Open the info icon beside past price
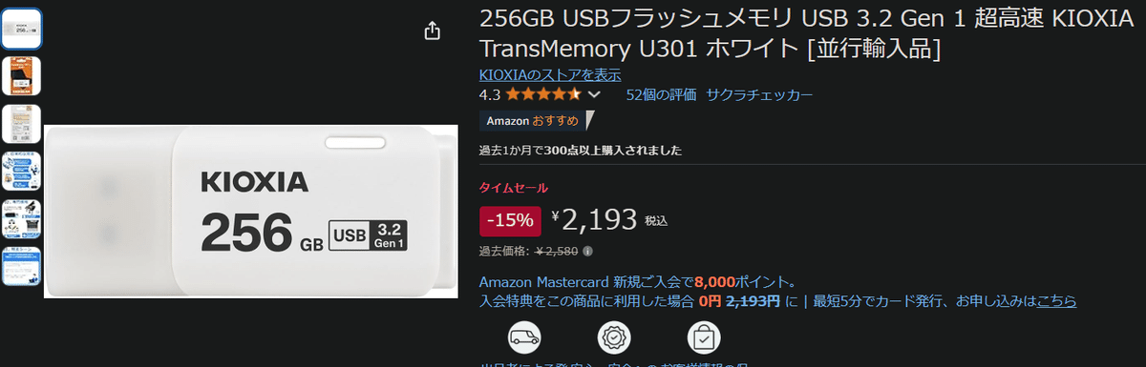1146x367 pixels. coord(587,252)
